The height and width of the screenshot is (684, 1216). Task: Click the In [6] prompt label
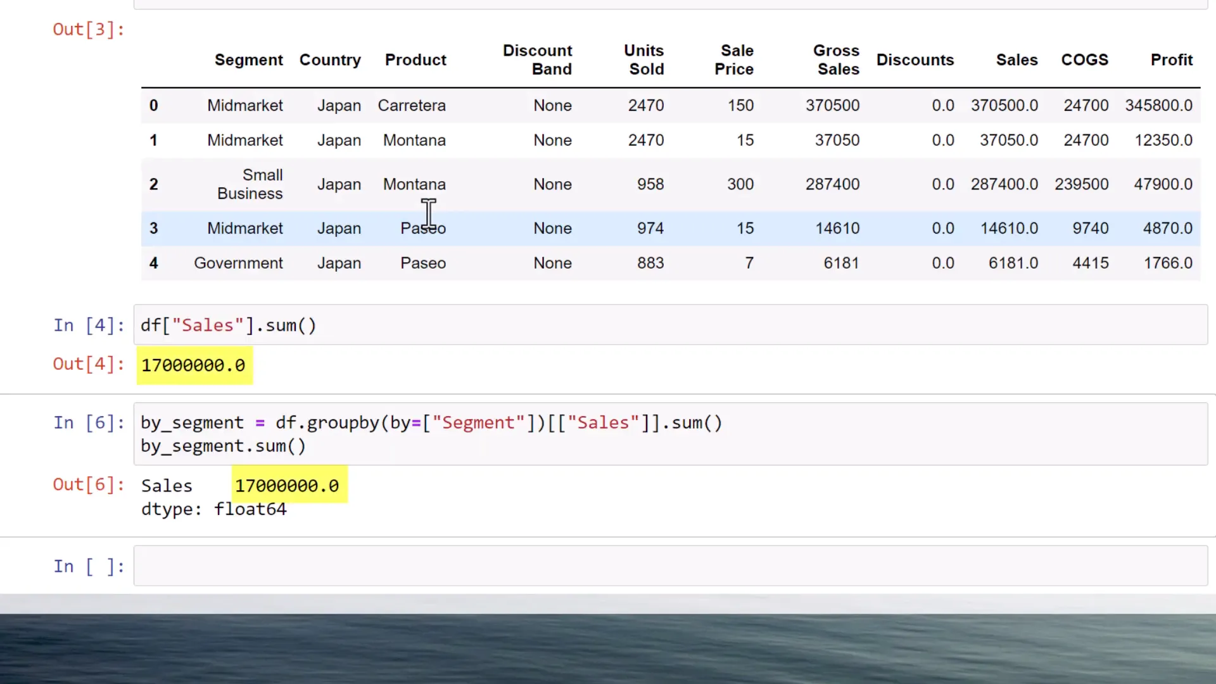pos(88,422)
